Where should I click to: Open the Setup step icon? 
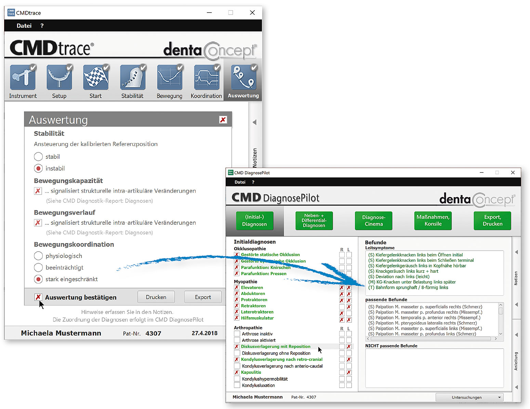(59, 77)
